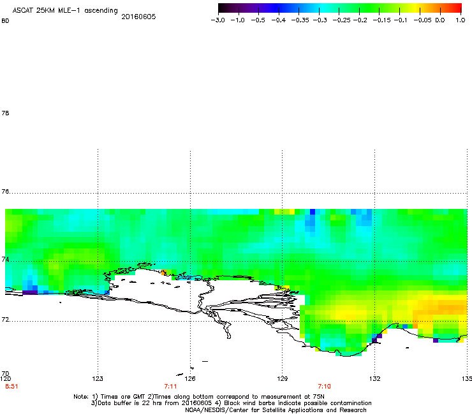Select the longitude label 126
The height and width of the screenshot is (414, 472).
[x=190, y=378]
